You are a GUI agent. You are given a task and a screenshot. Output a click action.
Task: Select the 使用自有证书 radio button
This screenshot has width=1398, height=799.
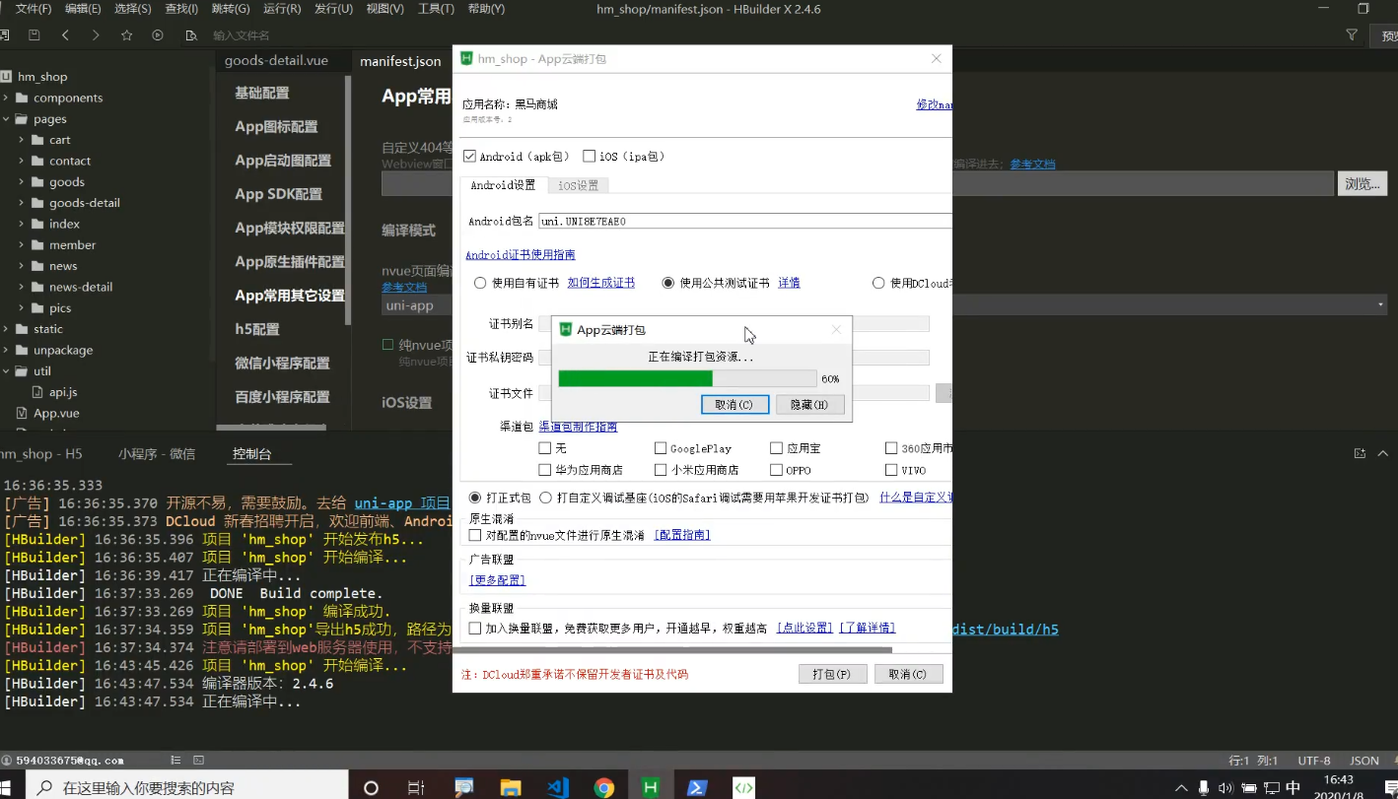tap(480, 283)
